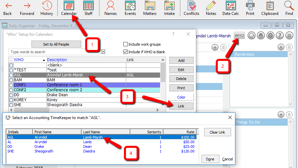
Task: Uncheck Include if WHO is blank
Action: [125, 52]
